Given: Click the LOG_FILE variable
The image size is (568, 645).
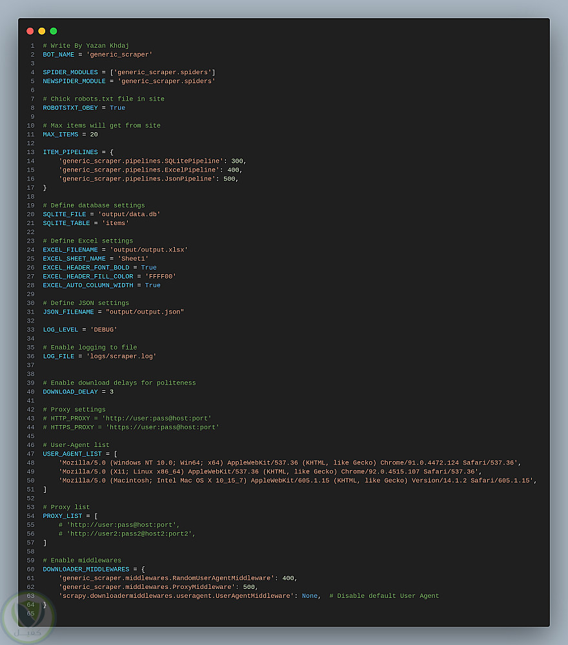Looking at the screenshot, I should (59, 357).
